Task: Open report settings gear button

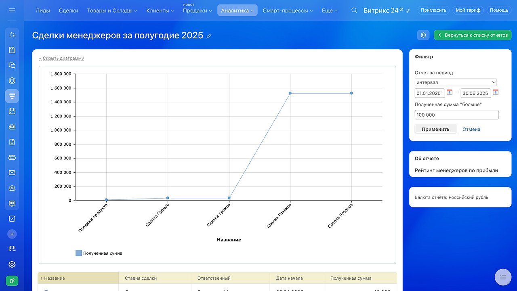Action: coord(423,35)
